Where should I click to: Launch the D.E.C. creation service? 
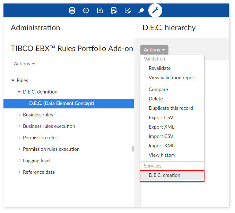click(172, 175)
